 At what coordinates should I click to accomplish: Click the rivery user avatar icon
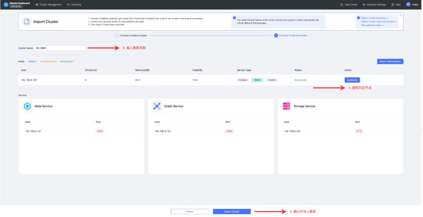coord(408,4)
